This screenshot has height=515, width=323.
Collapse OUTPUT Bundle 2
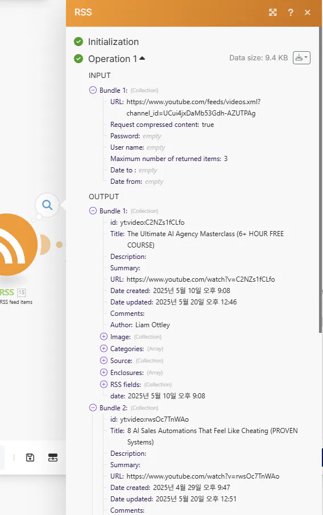(x=93, y=407)
